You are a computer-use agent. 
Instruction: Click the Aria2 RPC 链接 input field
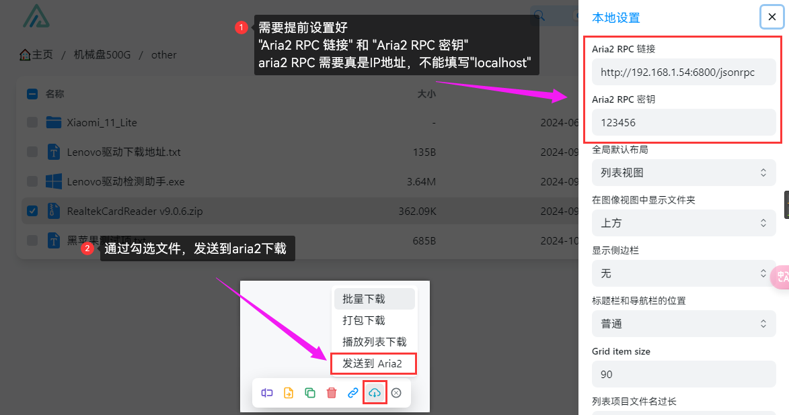point(684,72)
